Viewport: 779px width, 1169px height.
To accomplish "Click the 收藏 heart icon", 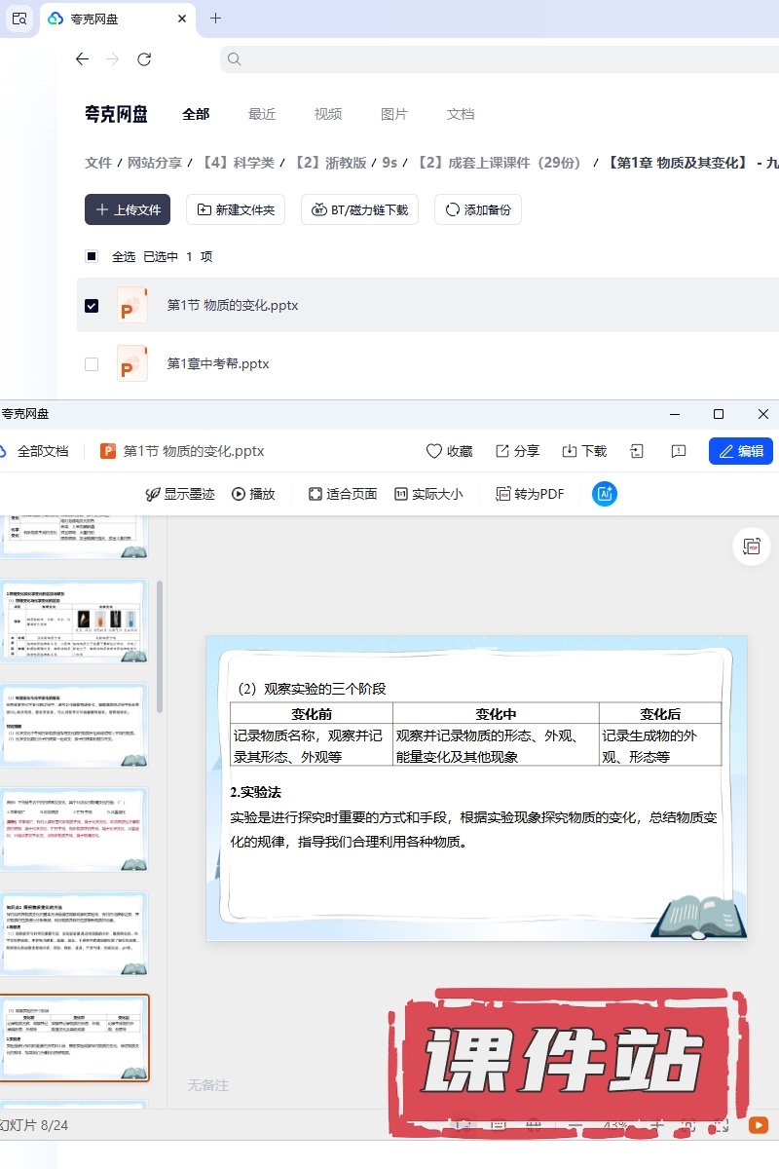I will click(x=434, y=451).
